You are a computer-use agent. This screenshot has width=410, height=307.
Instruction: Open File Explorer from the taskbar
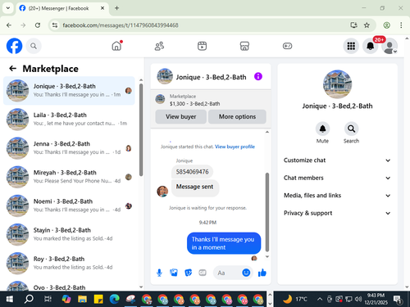82,299
